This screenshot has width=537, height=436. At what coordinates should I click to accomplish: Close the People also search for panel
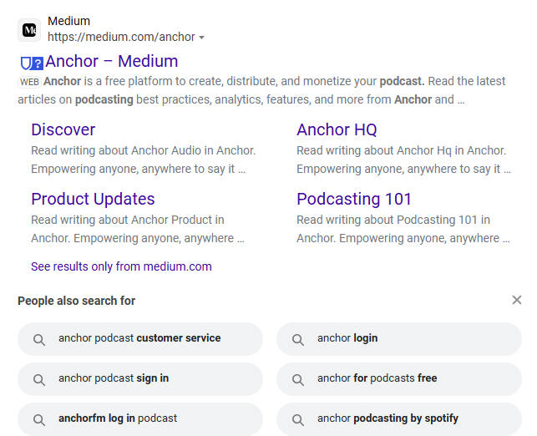[x=517, y=300]
